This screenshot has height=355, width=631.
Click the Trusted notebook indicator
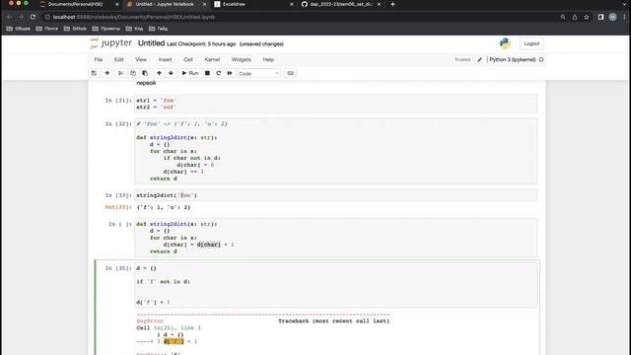tap(462, 59)
